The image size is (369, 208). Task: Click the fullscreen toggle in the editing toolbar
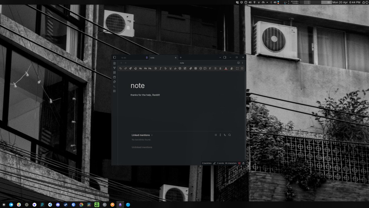click(237, 68)
